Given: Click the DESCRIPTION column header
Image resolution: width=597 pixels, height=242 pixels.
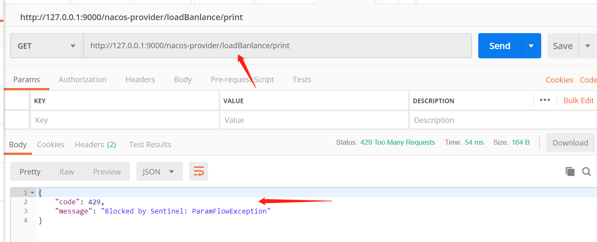Looking at the screenshot, I should (x=433, y=101).
